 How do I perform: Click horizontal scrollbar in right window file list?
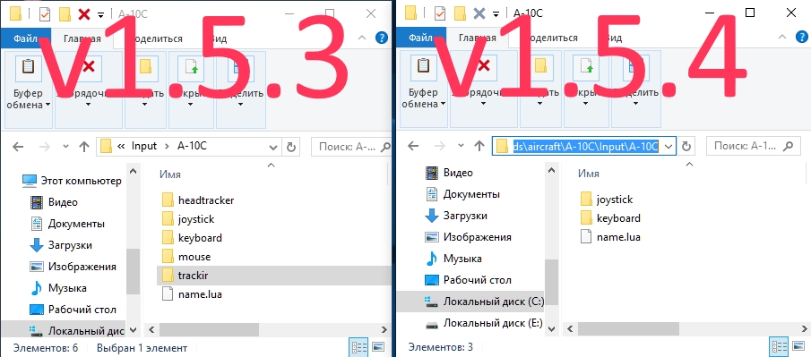628,328
